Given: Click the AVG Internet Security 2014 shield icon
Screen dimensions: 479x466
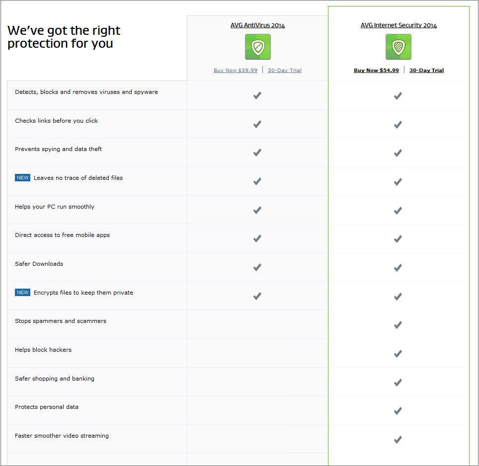Looking at the screenshot, I should [x=398, y=47].
